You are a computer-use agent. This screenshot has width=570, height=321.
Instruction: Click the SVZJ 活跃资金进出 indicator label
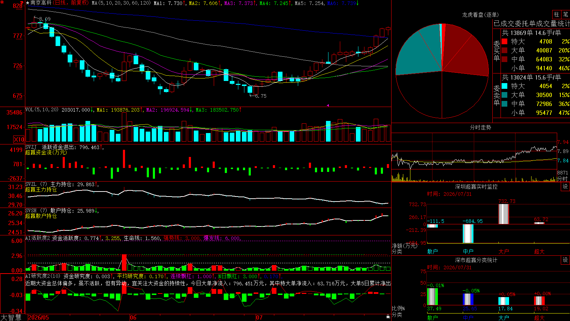51,147
